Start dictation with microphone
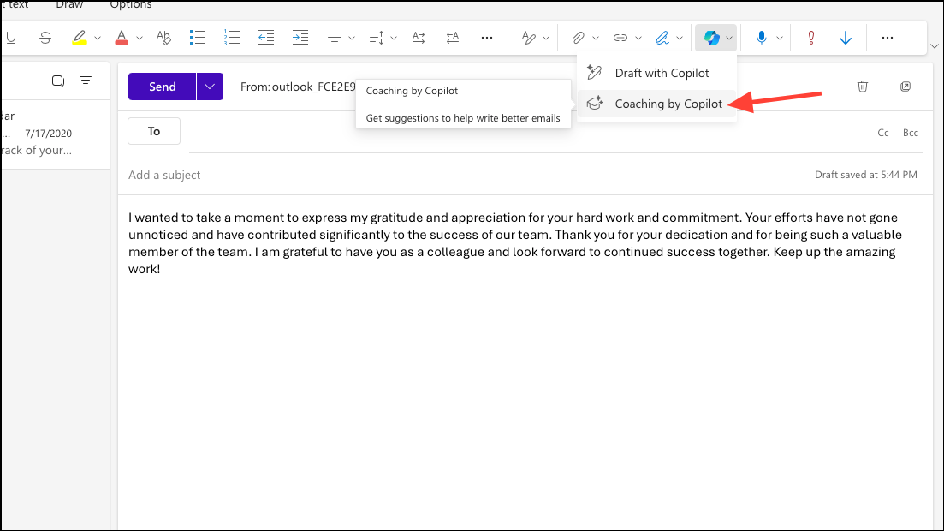This screenshot has height=531, width=944. 762,38
